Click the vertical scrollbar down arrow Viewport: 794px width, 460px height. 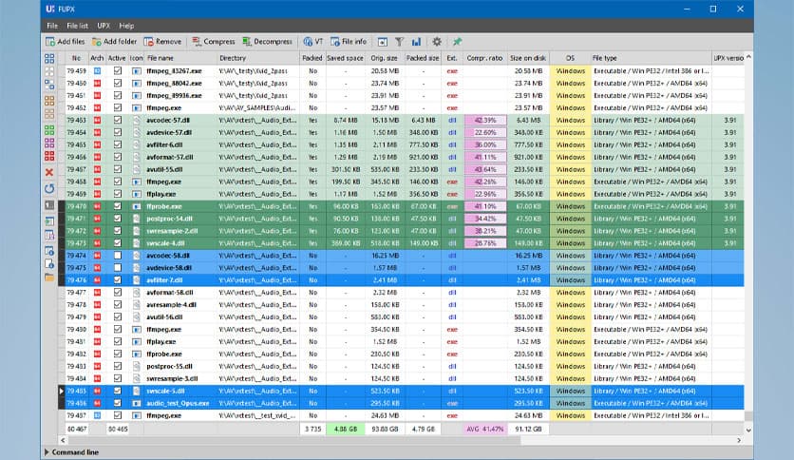[748, 430]
